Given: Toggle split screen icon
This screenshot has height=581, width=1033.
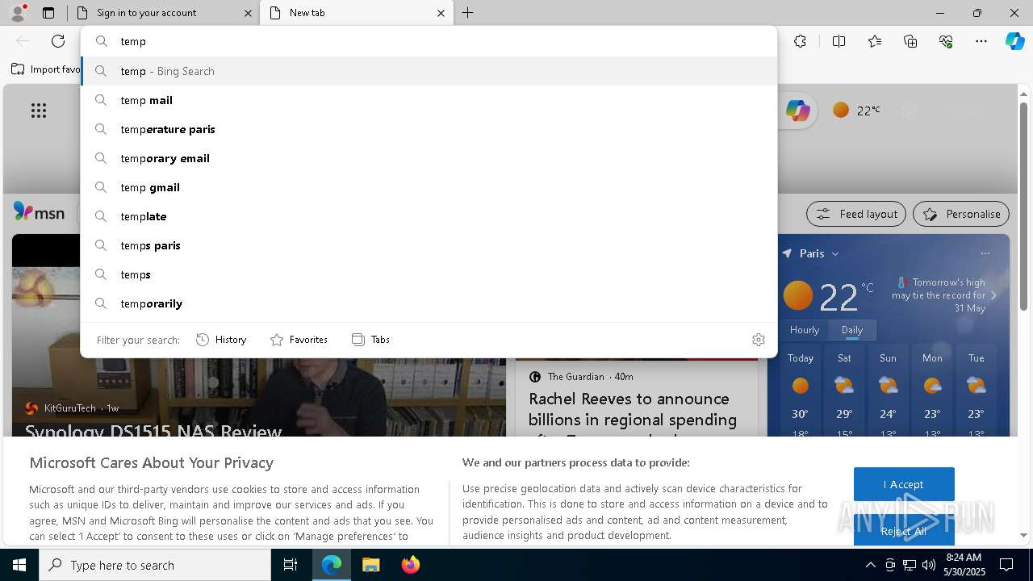Looking at the screenshot, I should (x=839, y=41).
